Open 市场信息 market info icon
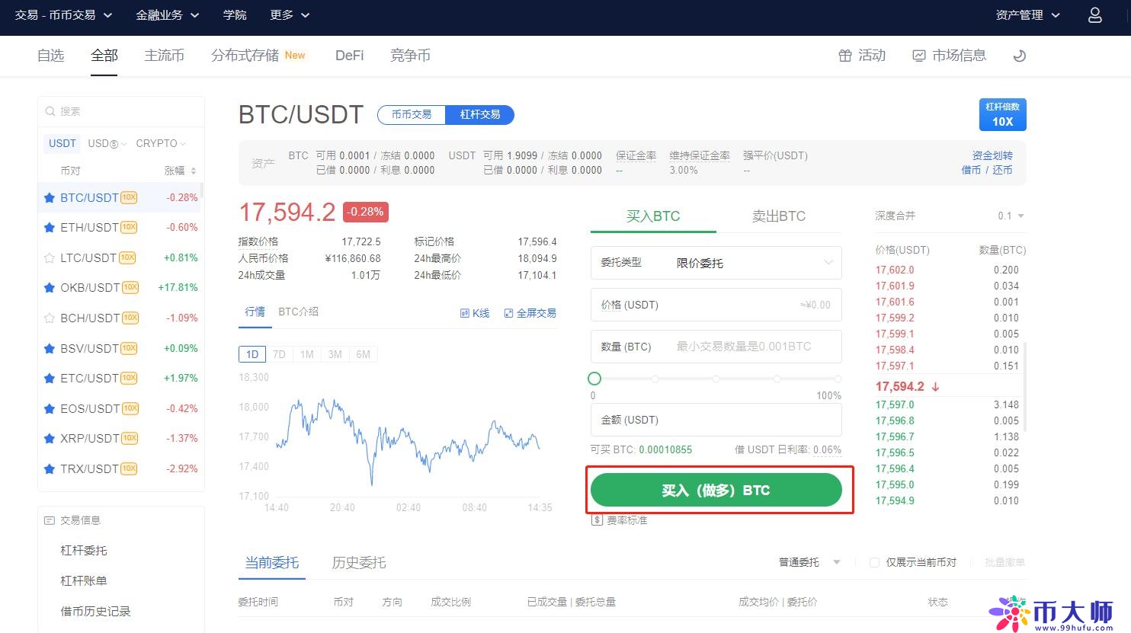The height and width of the screenshot is (633, 1131). [919, 56]
